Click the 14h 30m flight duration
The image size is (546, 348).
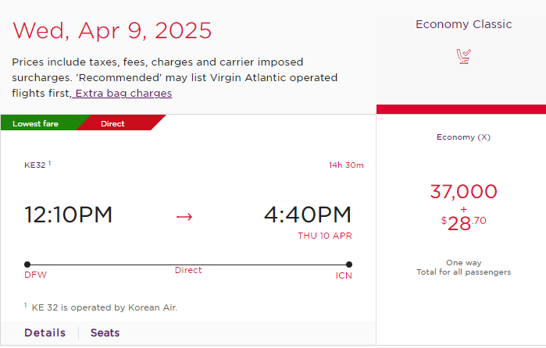tap(346, 165)
